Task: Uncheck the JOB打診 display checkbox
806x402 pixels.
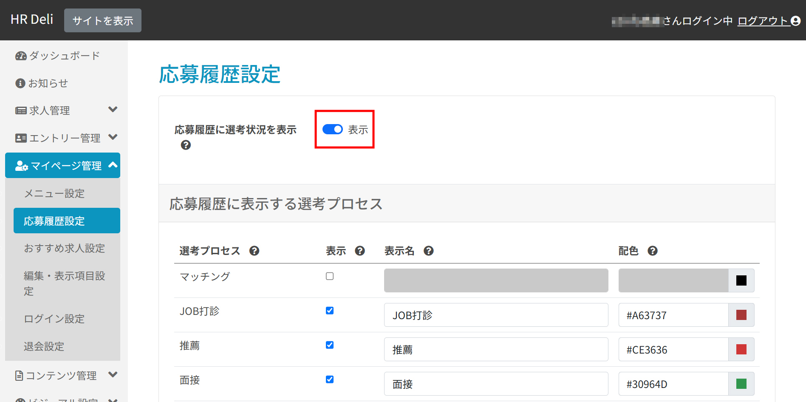Action: 330,311
